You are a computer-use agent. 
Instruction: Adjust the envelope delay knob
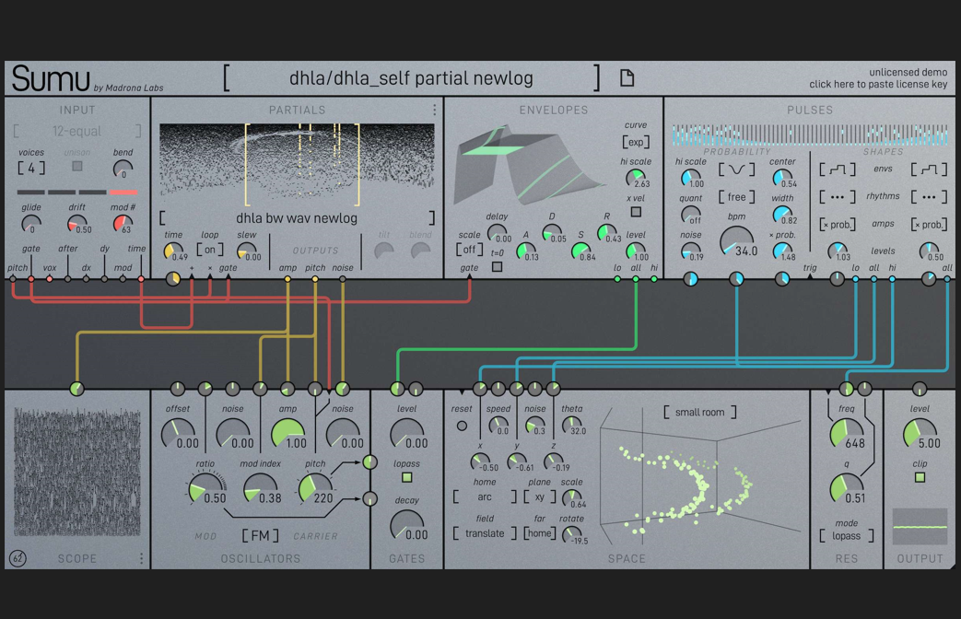[497, 233]
